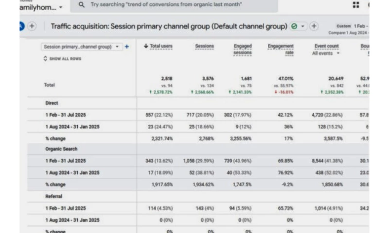This screenshot has height=233, width=389.
Task: Click the search magnifier icon
Action: [81, 4]
